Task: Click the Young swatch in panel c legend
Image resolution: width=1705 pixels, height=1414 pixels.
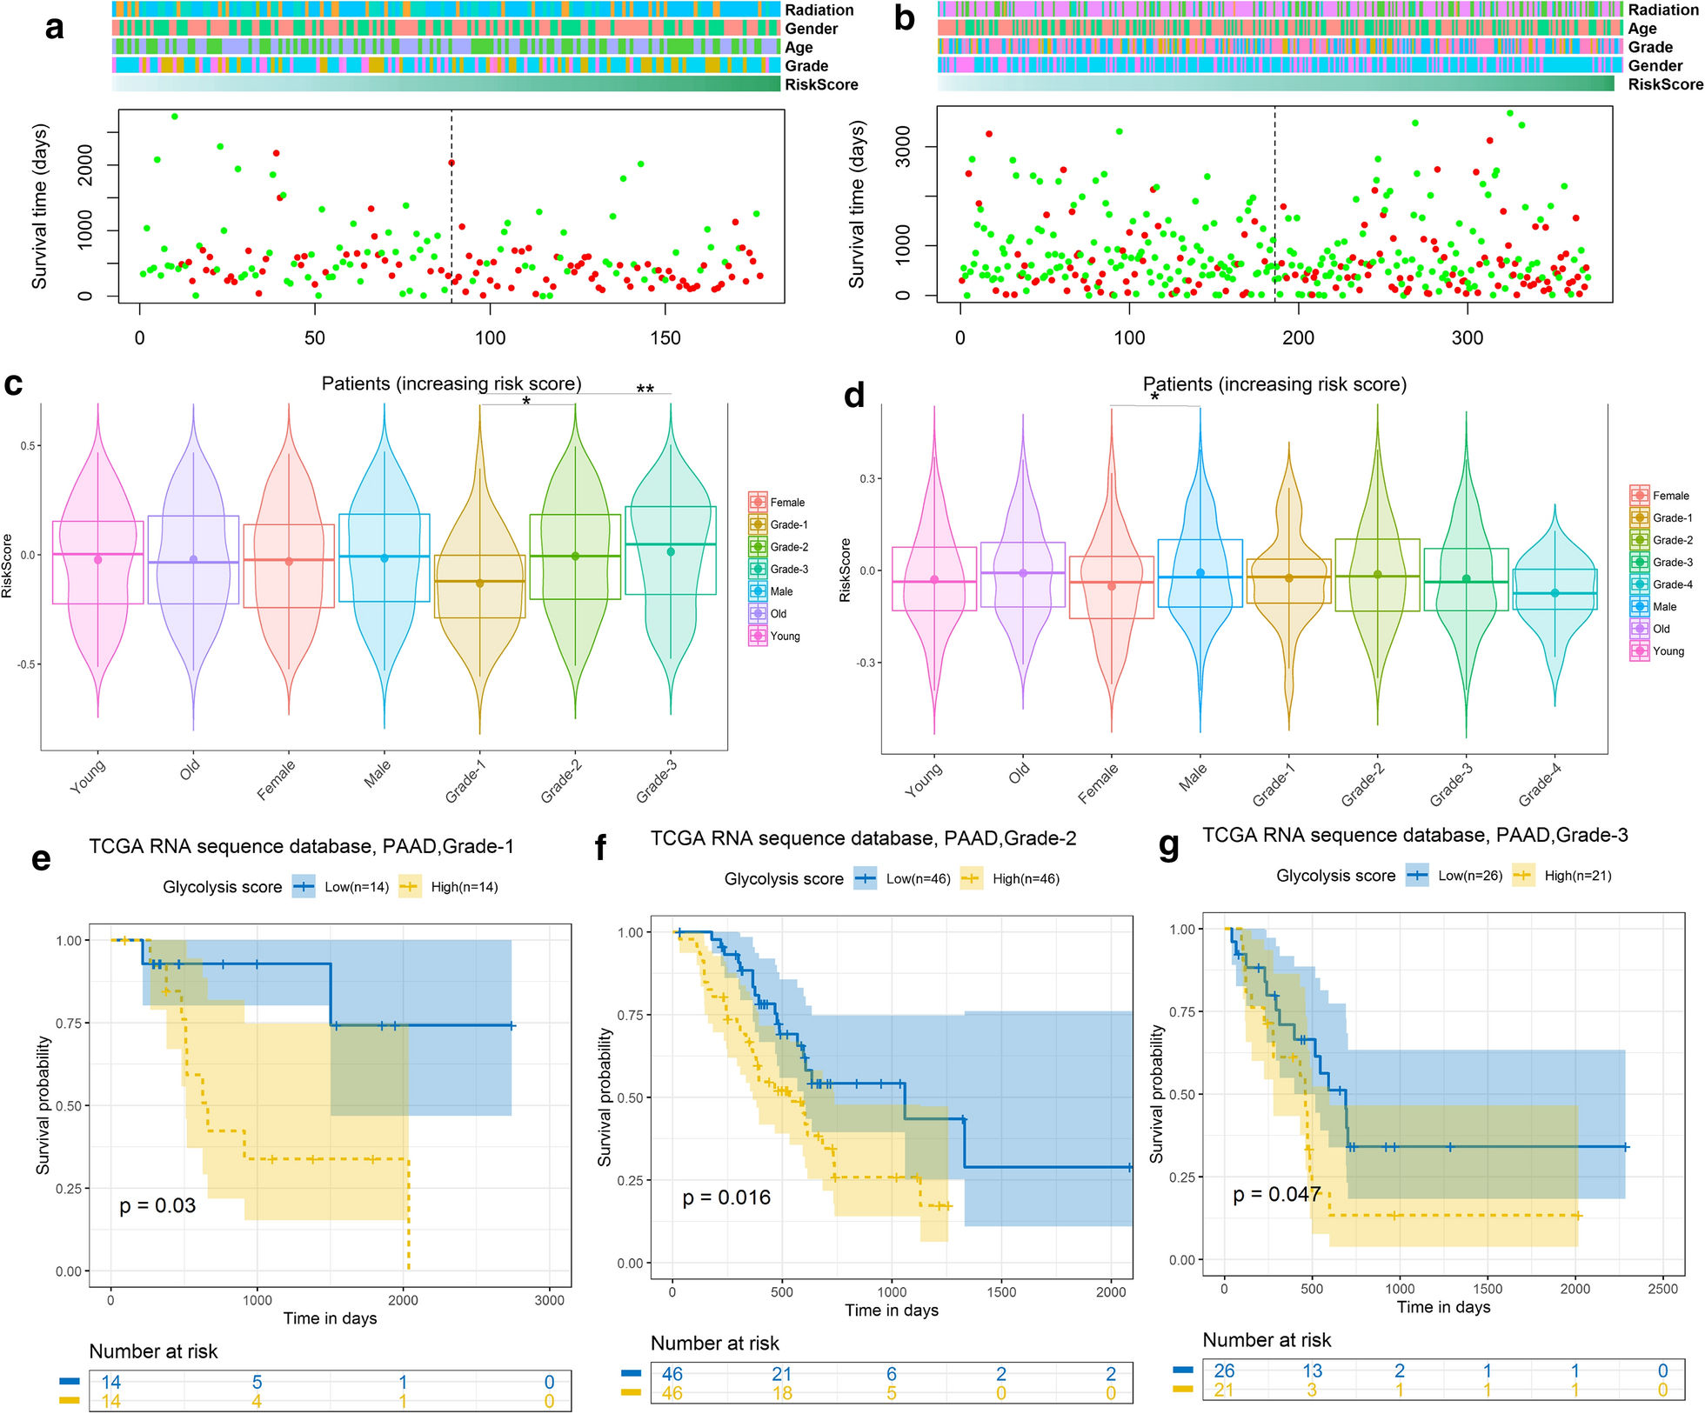Action: 758,636
